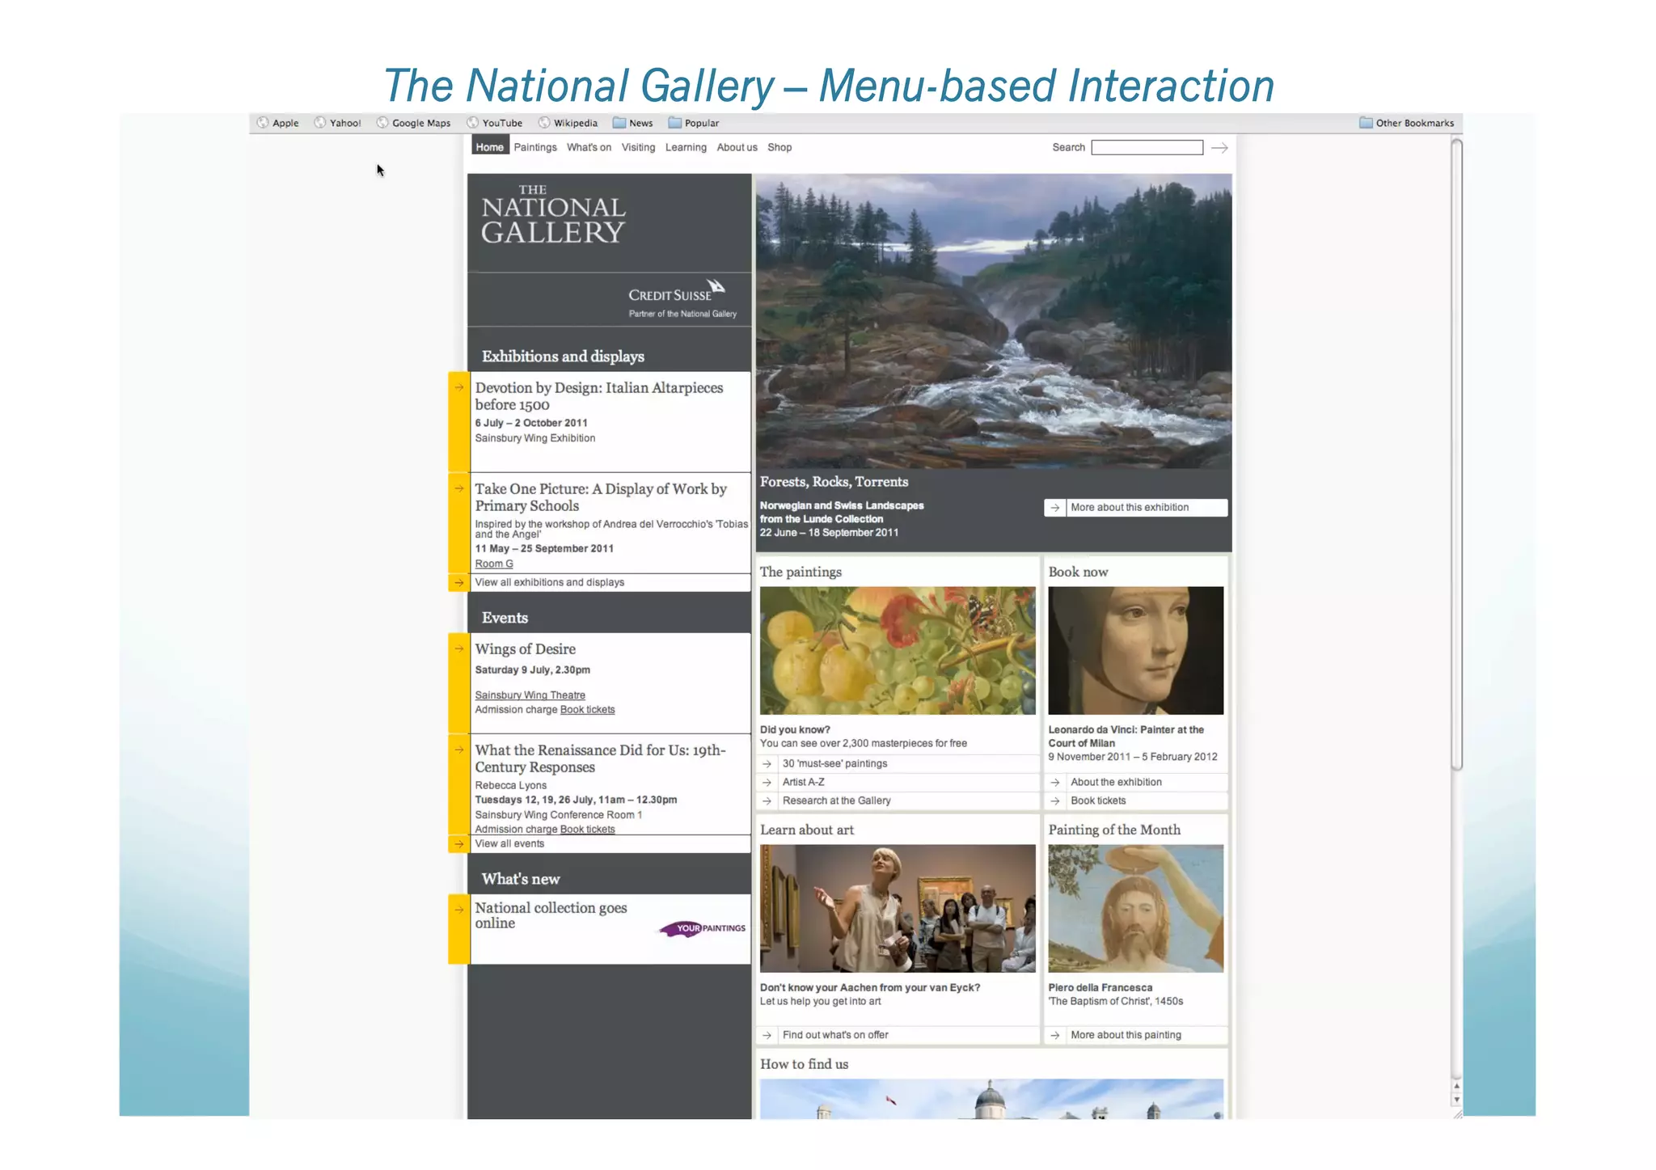
Task: Click the Learn about art photo thumbnail
Action: (x=898, y=909)
